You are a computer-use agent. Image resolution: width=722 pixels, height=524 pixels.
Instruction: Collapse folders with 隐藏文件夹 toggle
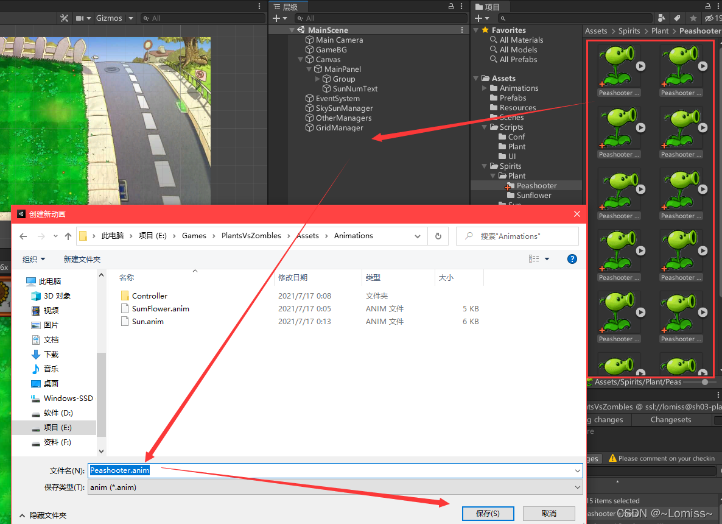click(x=43, y=515)
